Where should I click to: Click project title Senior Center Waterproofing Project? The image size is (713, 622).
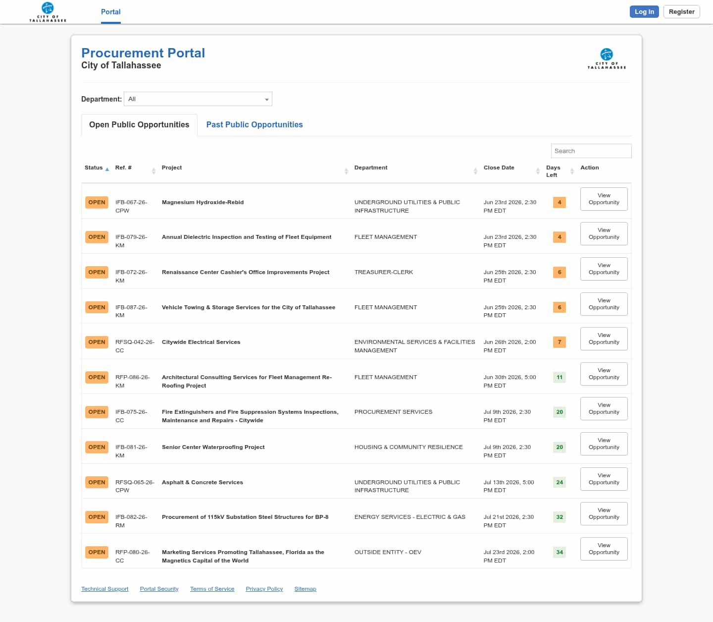pos(213,447)
